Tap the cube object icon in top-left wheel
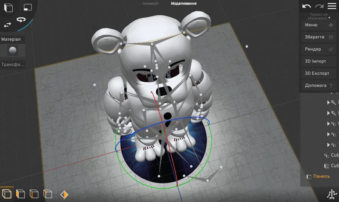The image size is (339, 202). click(x=8, y=8)
